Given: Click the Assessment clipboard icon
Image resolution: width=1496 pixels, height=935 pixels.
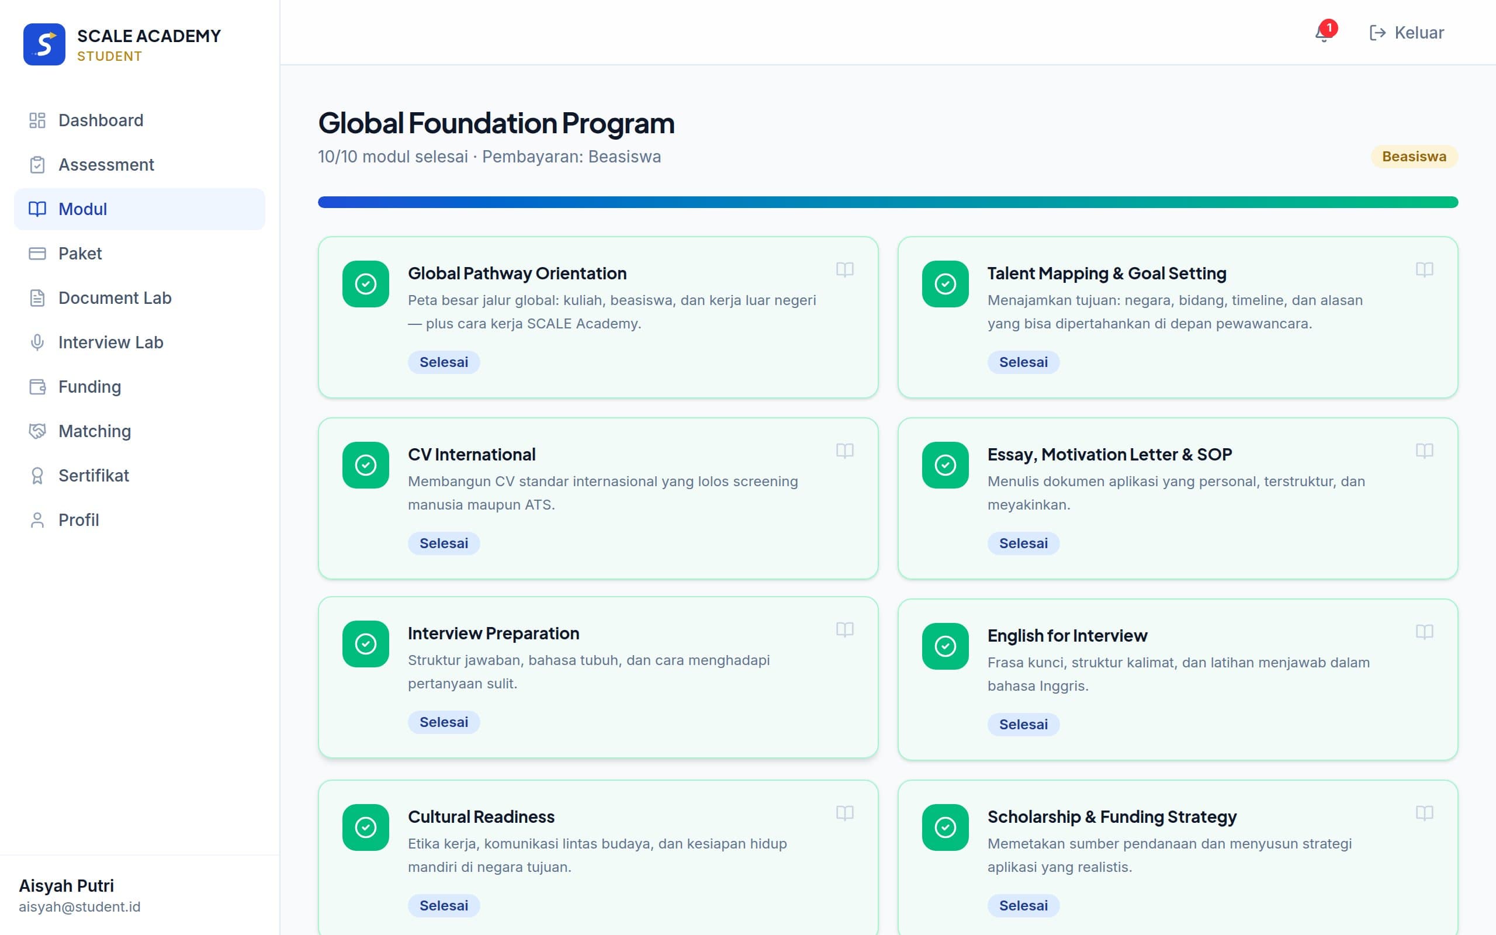Looking at the screenshot, I should tap(37, 165).
